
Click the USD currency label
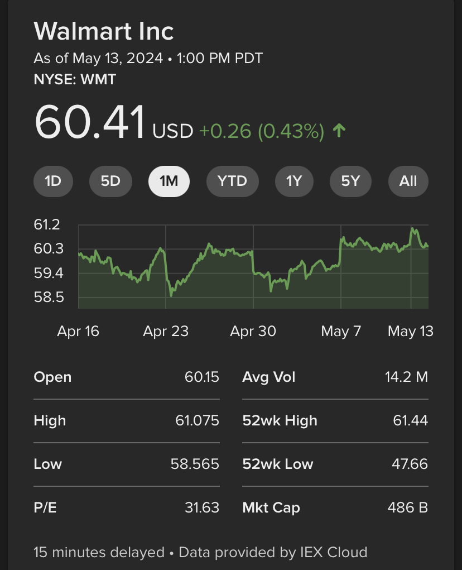point(173,131)
